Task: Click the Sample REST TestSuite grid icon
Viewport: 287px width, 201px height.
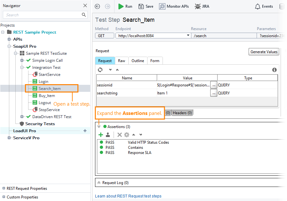Action: [x=22, y=53]
